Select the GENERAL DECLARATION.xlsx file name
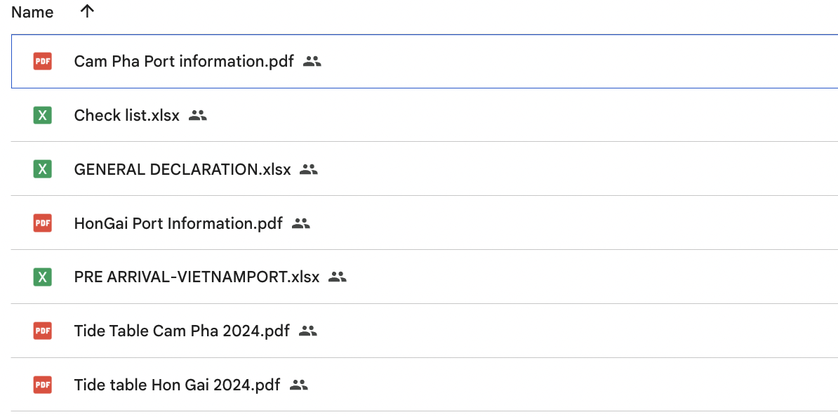The image size is (838, 417). coord(182,169)
